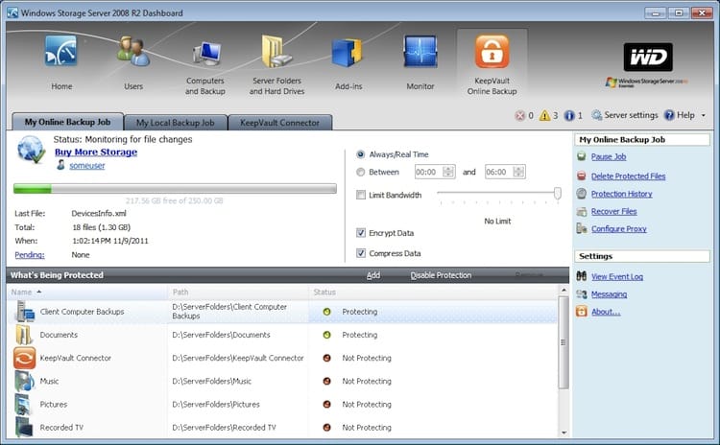Click the View Event Log binoculars icon
The height and width of the screenshot is (445, 720).
point(582,276)
